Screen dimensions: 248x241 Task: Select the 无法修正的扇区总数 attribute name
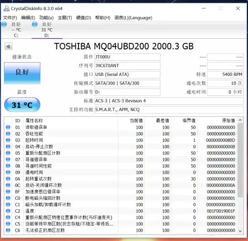tap(45, 230)
